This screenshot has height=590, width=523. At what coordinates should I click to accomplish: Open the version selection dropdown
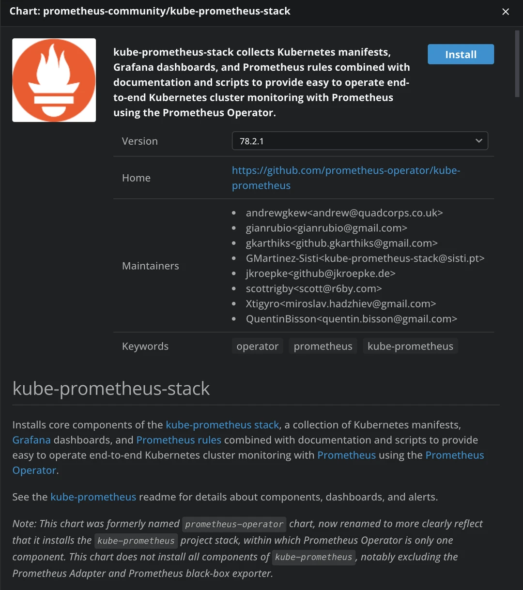click(360, 141)
